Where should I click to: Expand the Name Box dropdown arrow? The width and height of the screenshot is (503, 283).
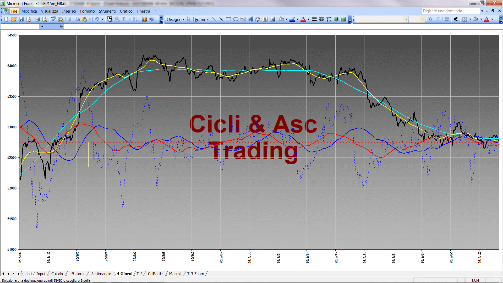(x=42, y=26)
